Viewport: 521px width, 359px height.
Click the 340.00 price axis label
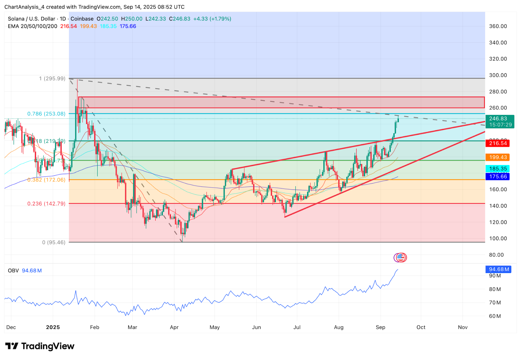498,43
